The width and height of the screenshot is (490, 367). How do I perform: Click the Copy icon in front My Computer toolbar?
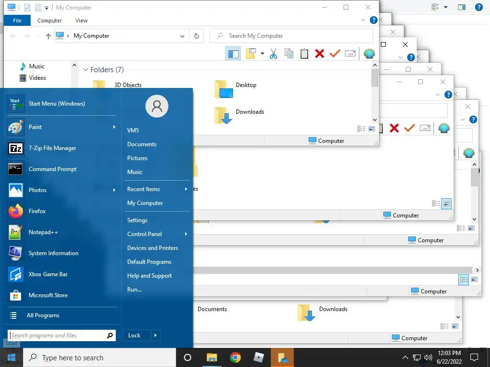289,54
